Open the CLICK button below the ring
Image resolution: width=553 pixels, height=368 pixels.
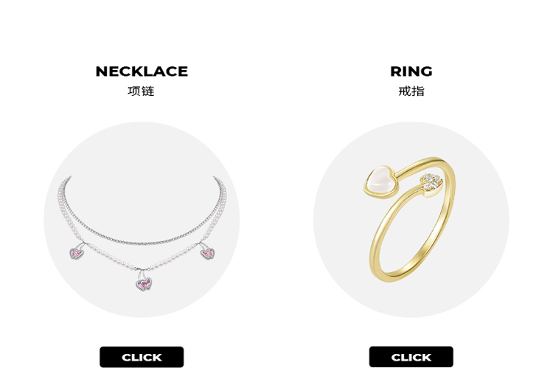click(411, 357)
